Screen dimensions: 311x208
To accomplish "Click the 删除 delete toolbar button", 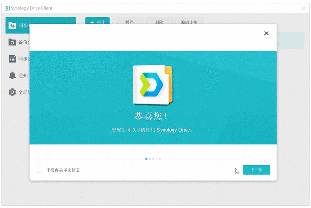I will pos(159,21).
